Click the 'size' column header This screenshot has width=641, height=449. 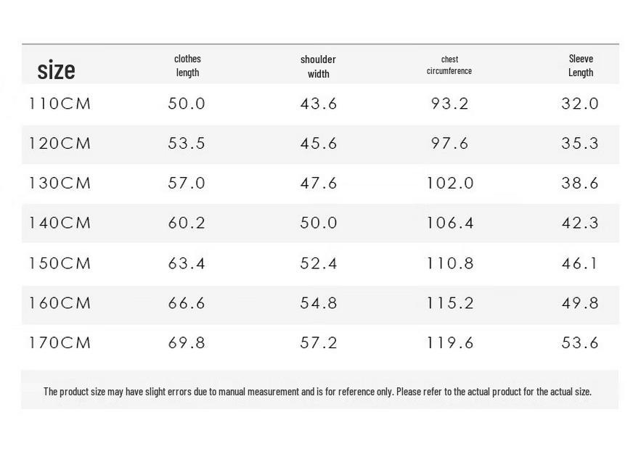pos(56,70)
